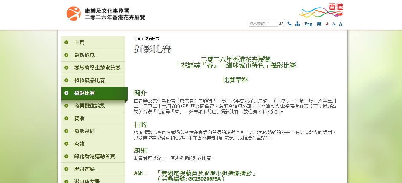
Task: Switch to Simplified Chinese 简
Action: coord(319,24)
